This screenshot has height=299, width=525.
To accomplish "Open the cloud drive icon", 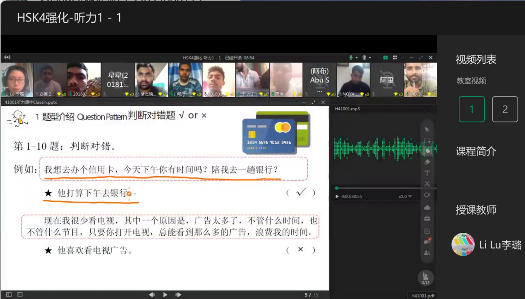I will [427, 207].
